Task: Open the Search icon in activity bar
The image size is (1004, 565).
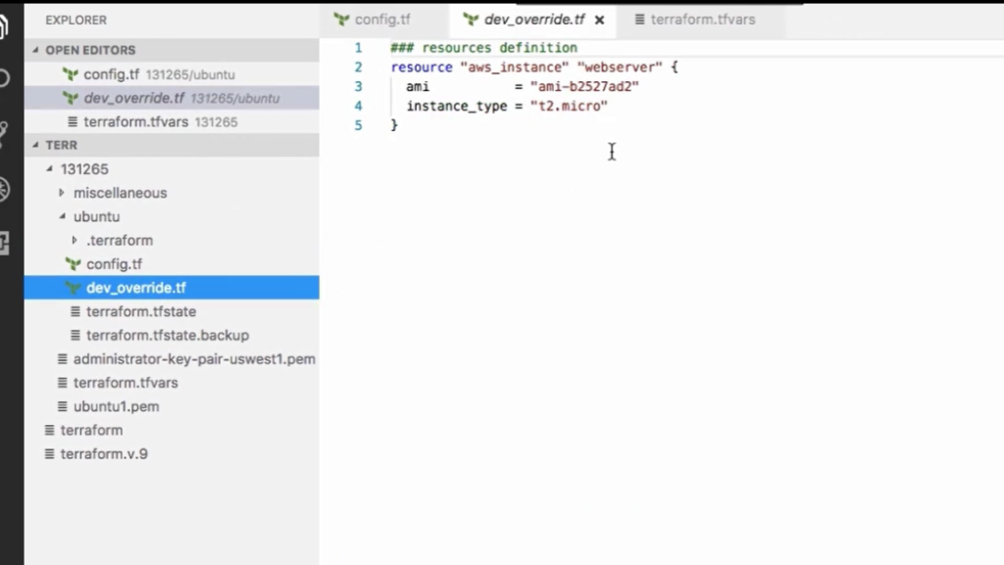Action: (x=4, y=78)
